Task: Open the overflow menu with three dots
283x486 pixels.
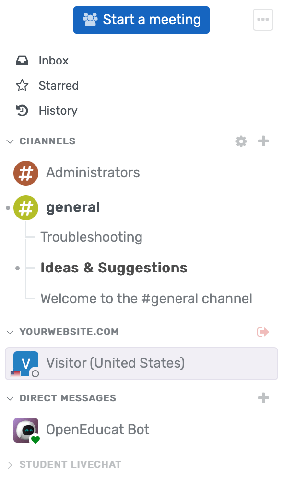Action: [263, 19]
